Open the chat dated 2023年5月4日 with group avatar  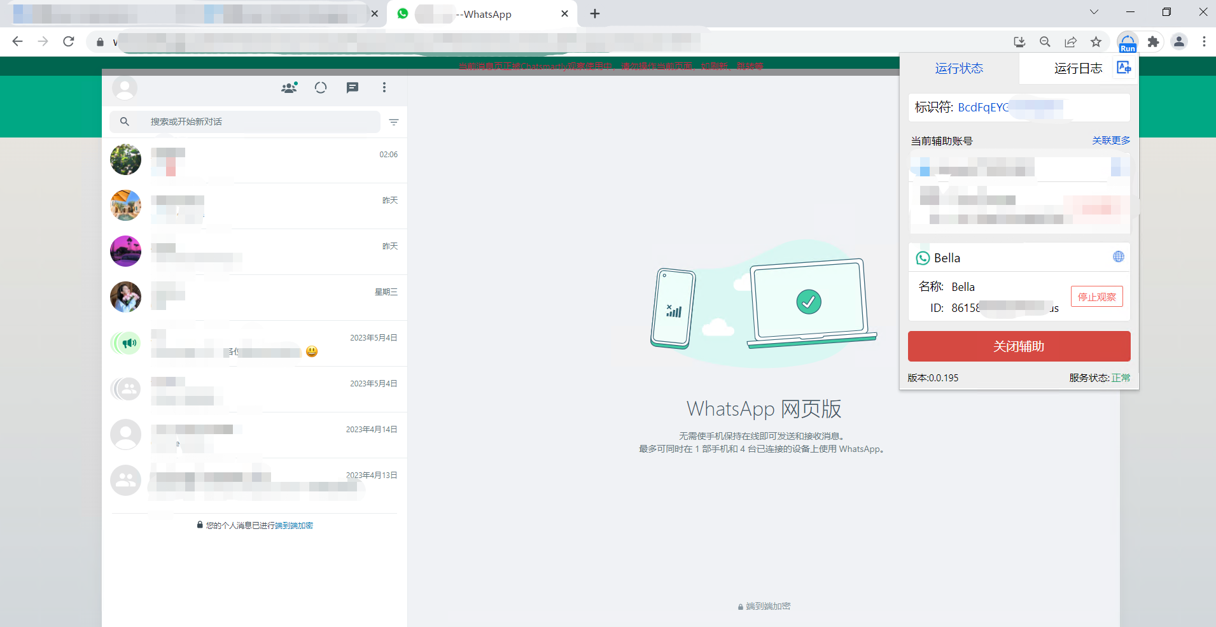pos(255,389)
